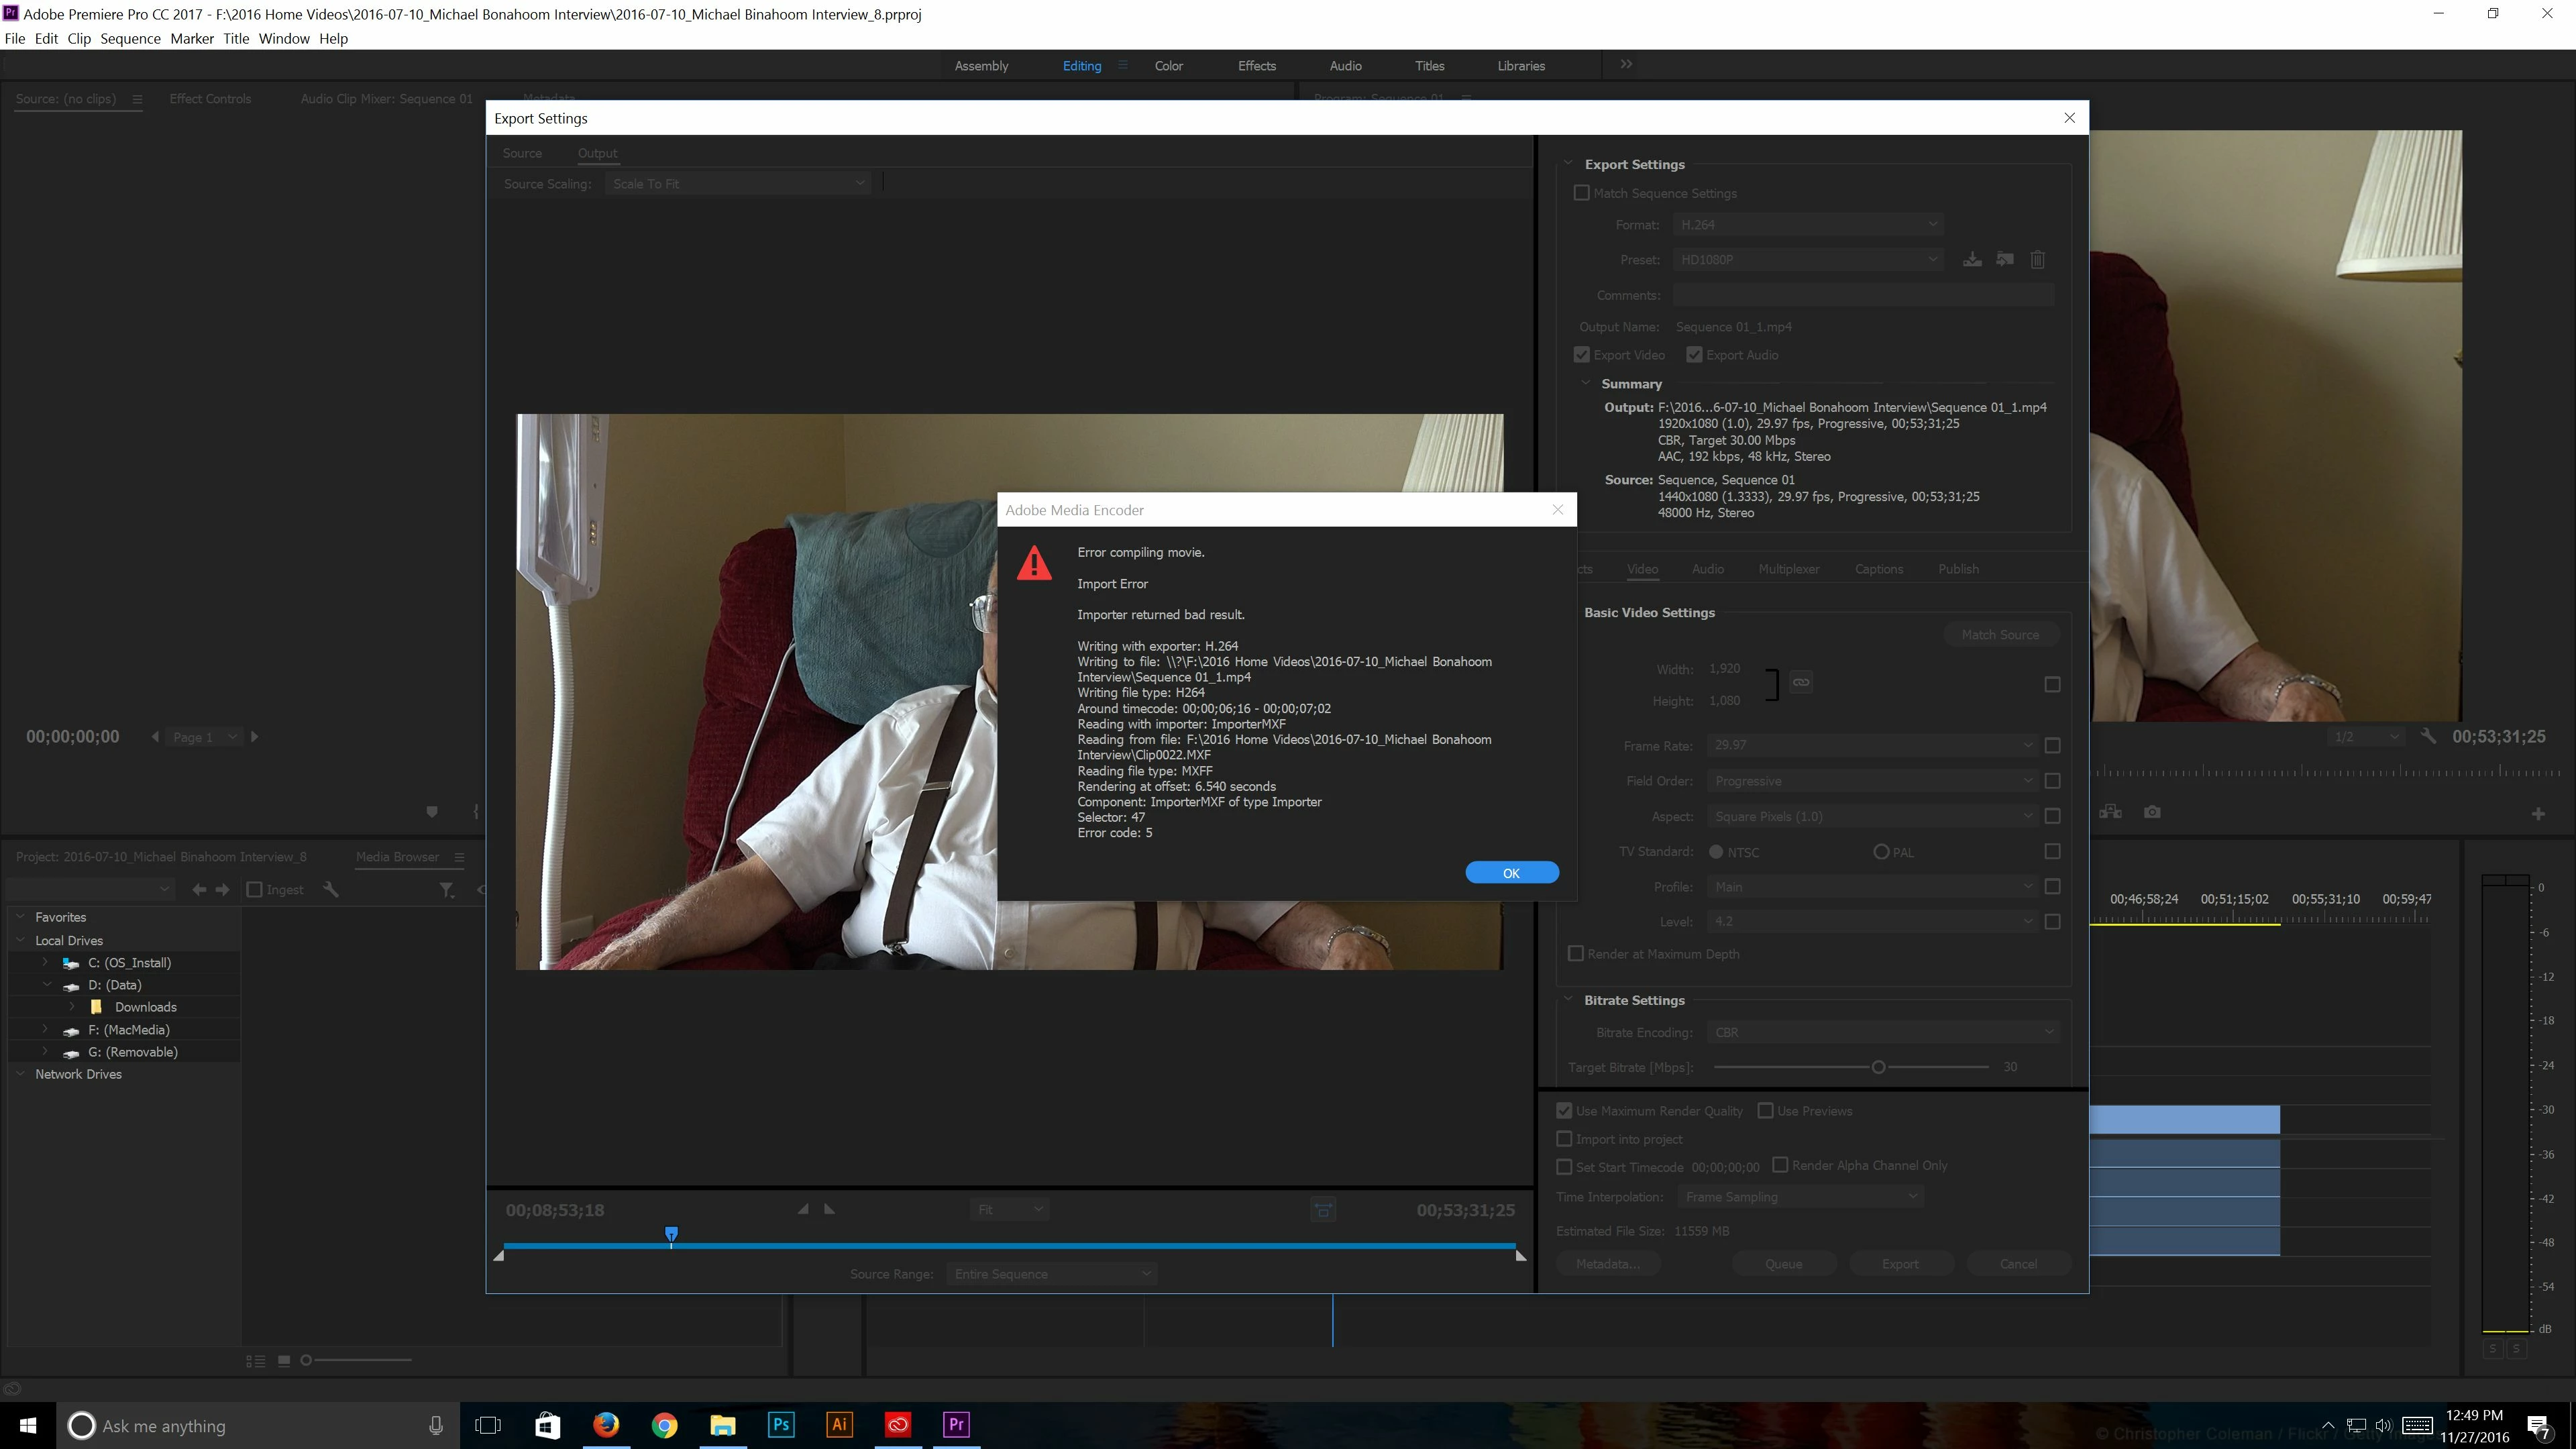
Task: Select the PAL radio button
Action: click(x=1881, y=852)
